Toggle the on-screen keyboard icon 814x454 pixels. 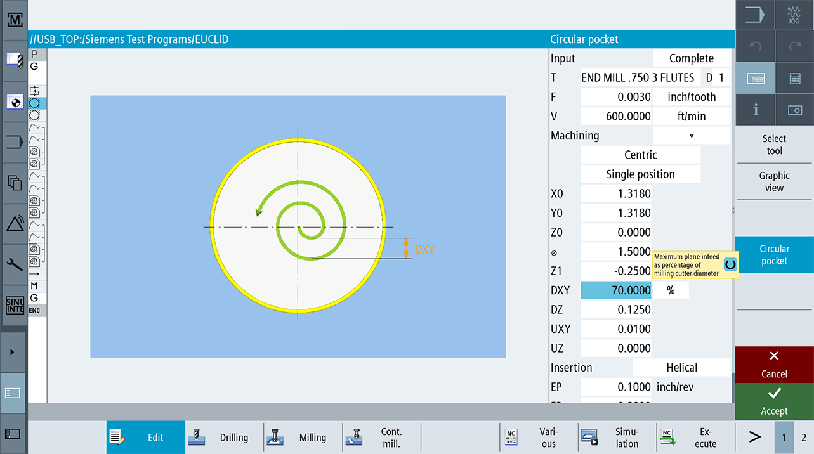(x=755, y=79)
